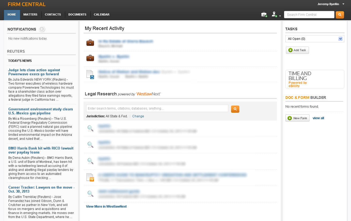Click the 'No recent forms found.' text
Screen dimensions: 351x221
[x=302, y=107]
